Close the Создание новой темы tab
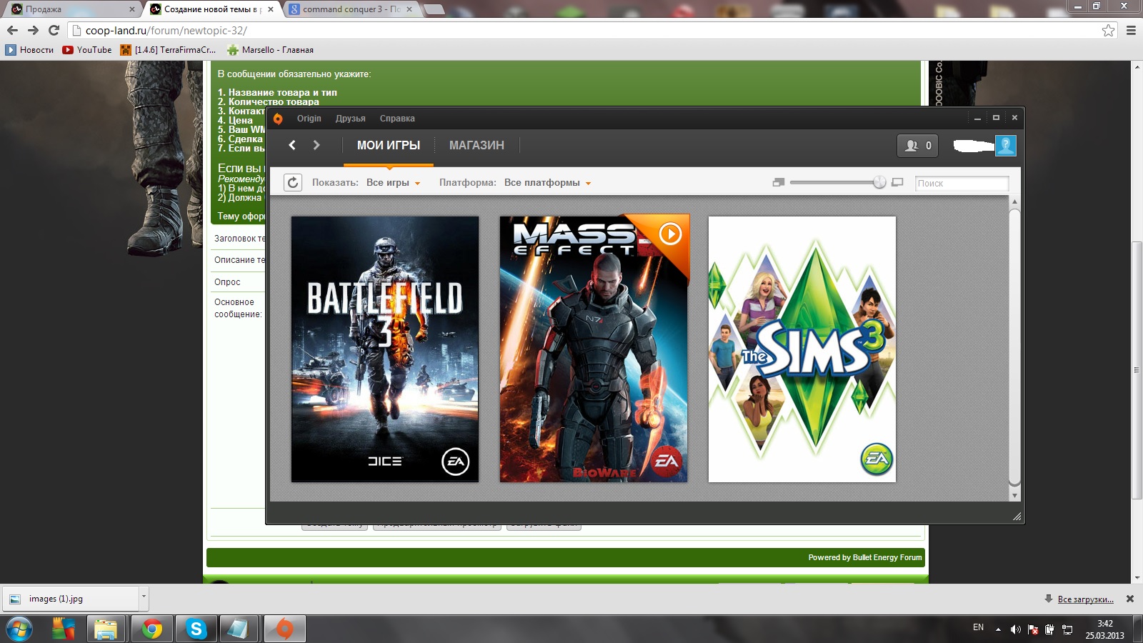The height and width of the screenshot is (643, 1143). coord(271,9)
